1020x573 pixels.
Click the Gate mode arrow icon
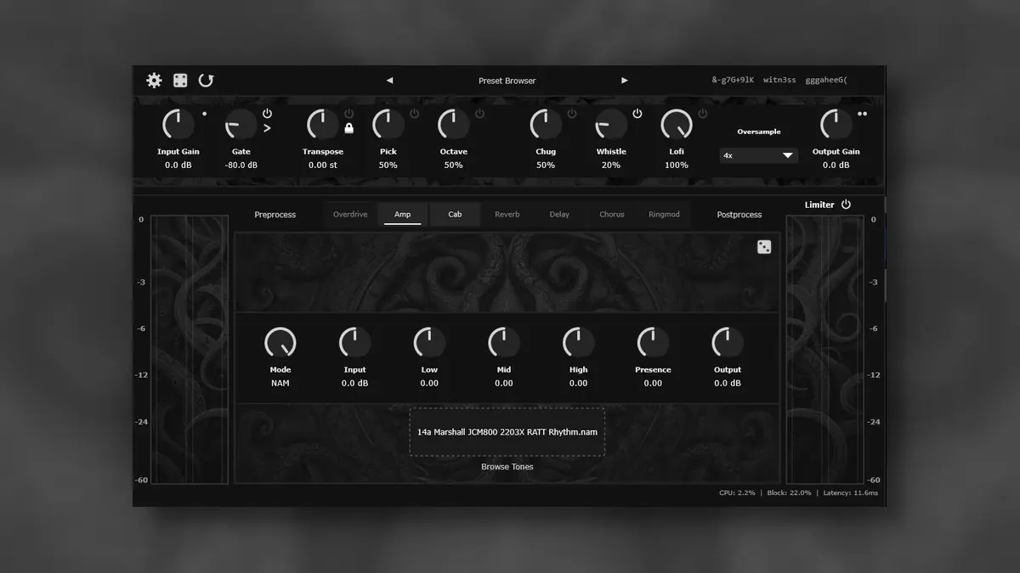tap(267, 128)
